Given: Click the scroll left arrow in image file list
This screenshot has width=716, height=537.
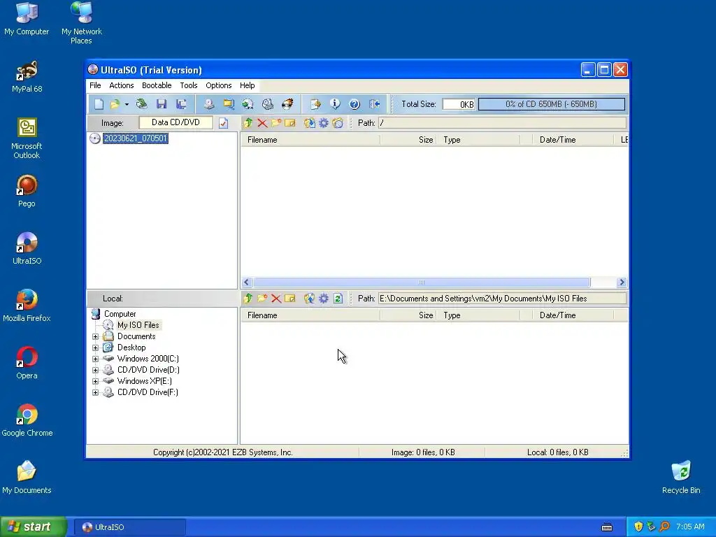Looking at the screenshot, I should click(247, 282).
